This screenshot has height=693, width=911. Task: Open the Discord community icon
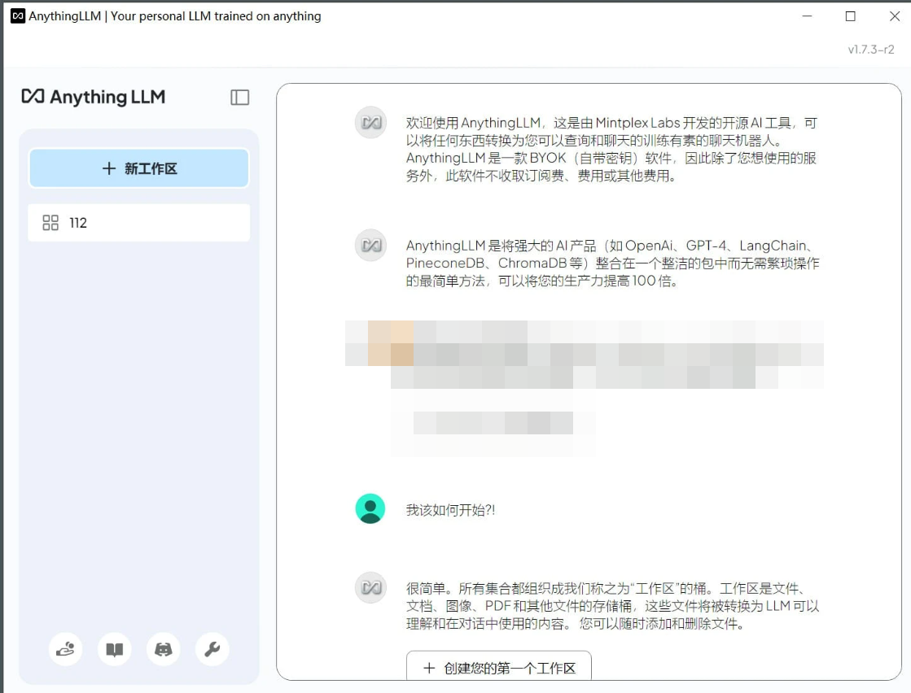(163, 649)
